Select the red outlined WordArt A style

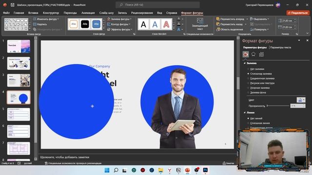point(166,24)
